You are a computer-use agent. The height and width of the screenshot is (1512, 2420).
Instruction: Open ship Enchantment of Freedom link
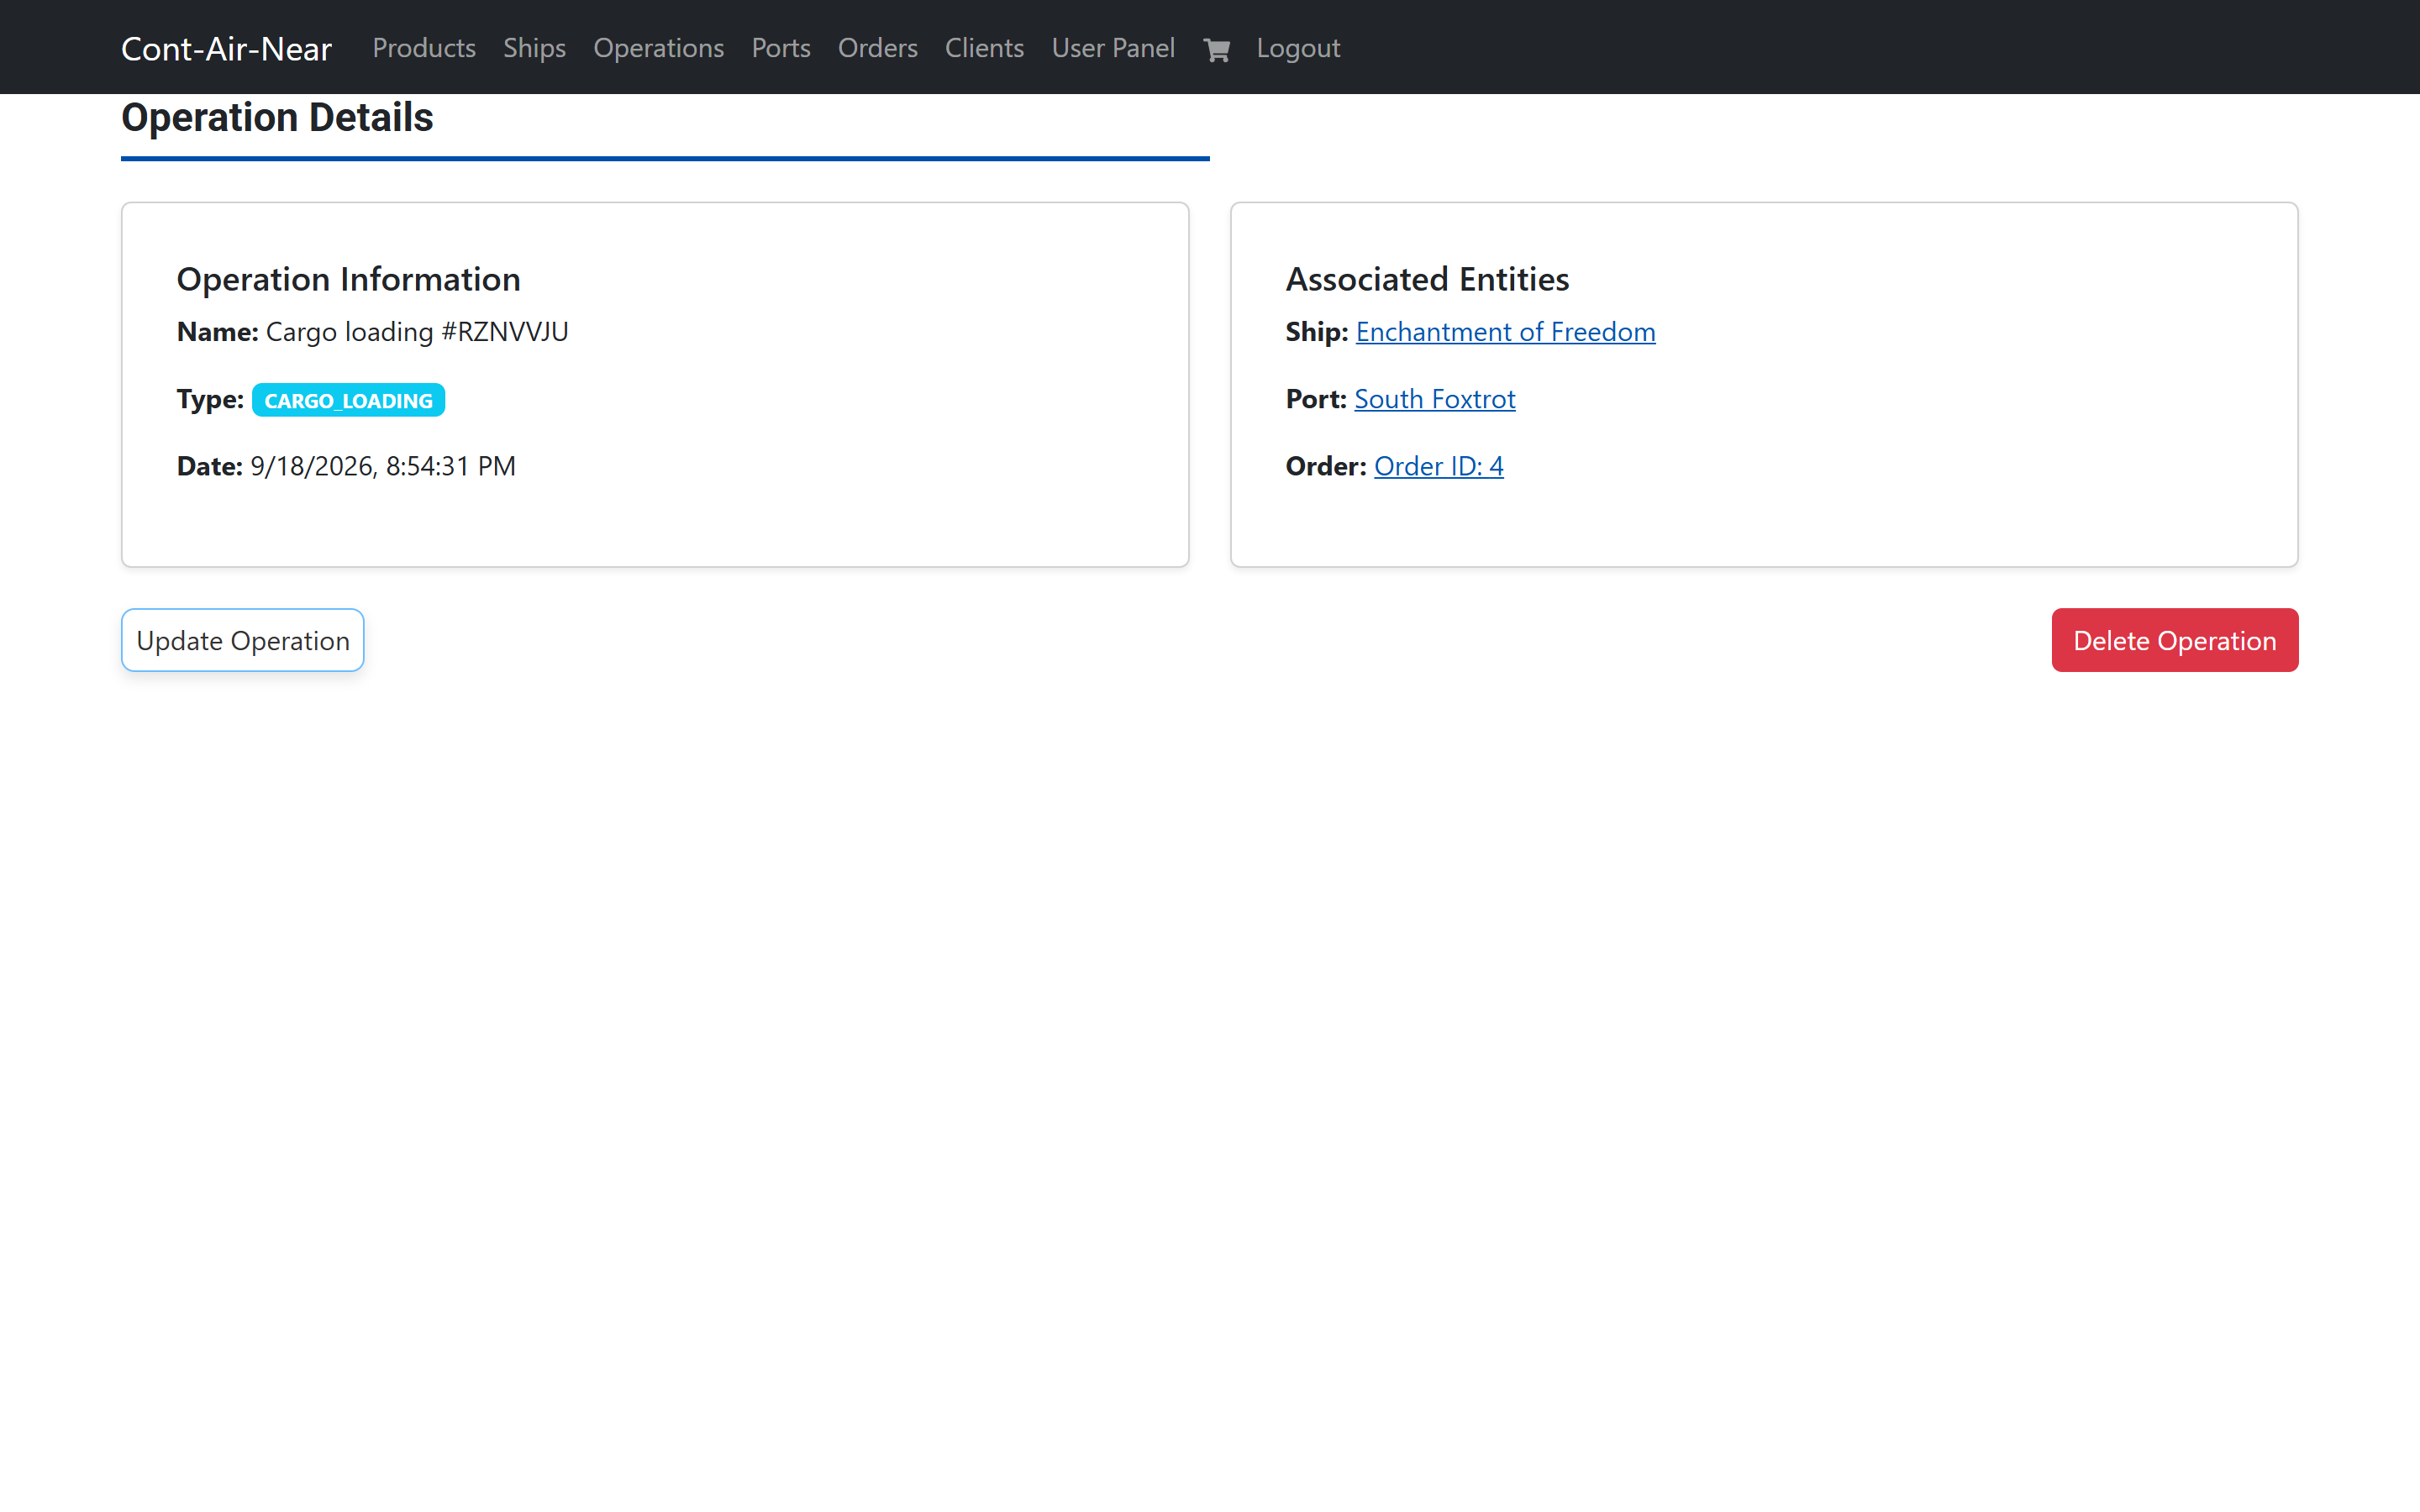(1505, 331)
